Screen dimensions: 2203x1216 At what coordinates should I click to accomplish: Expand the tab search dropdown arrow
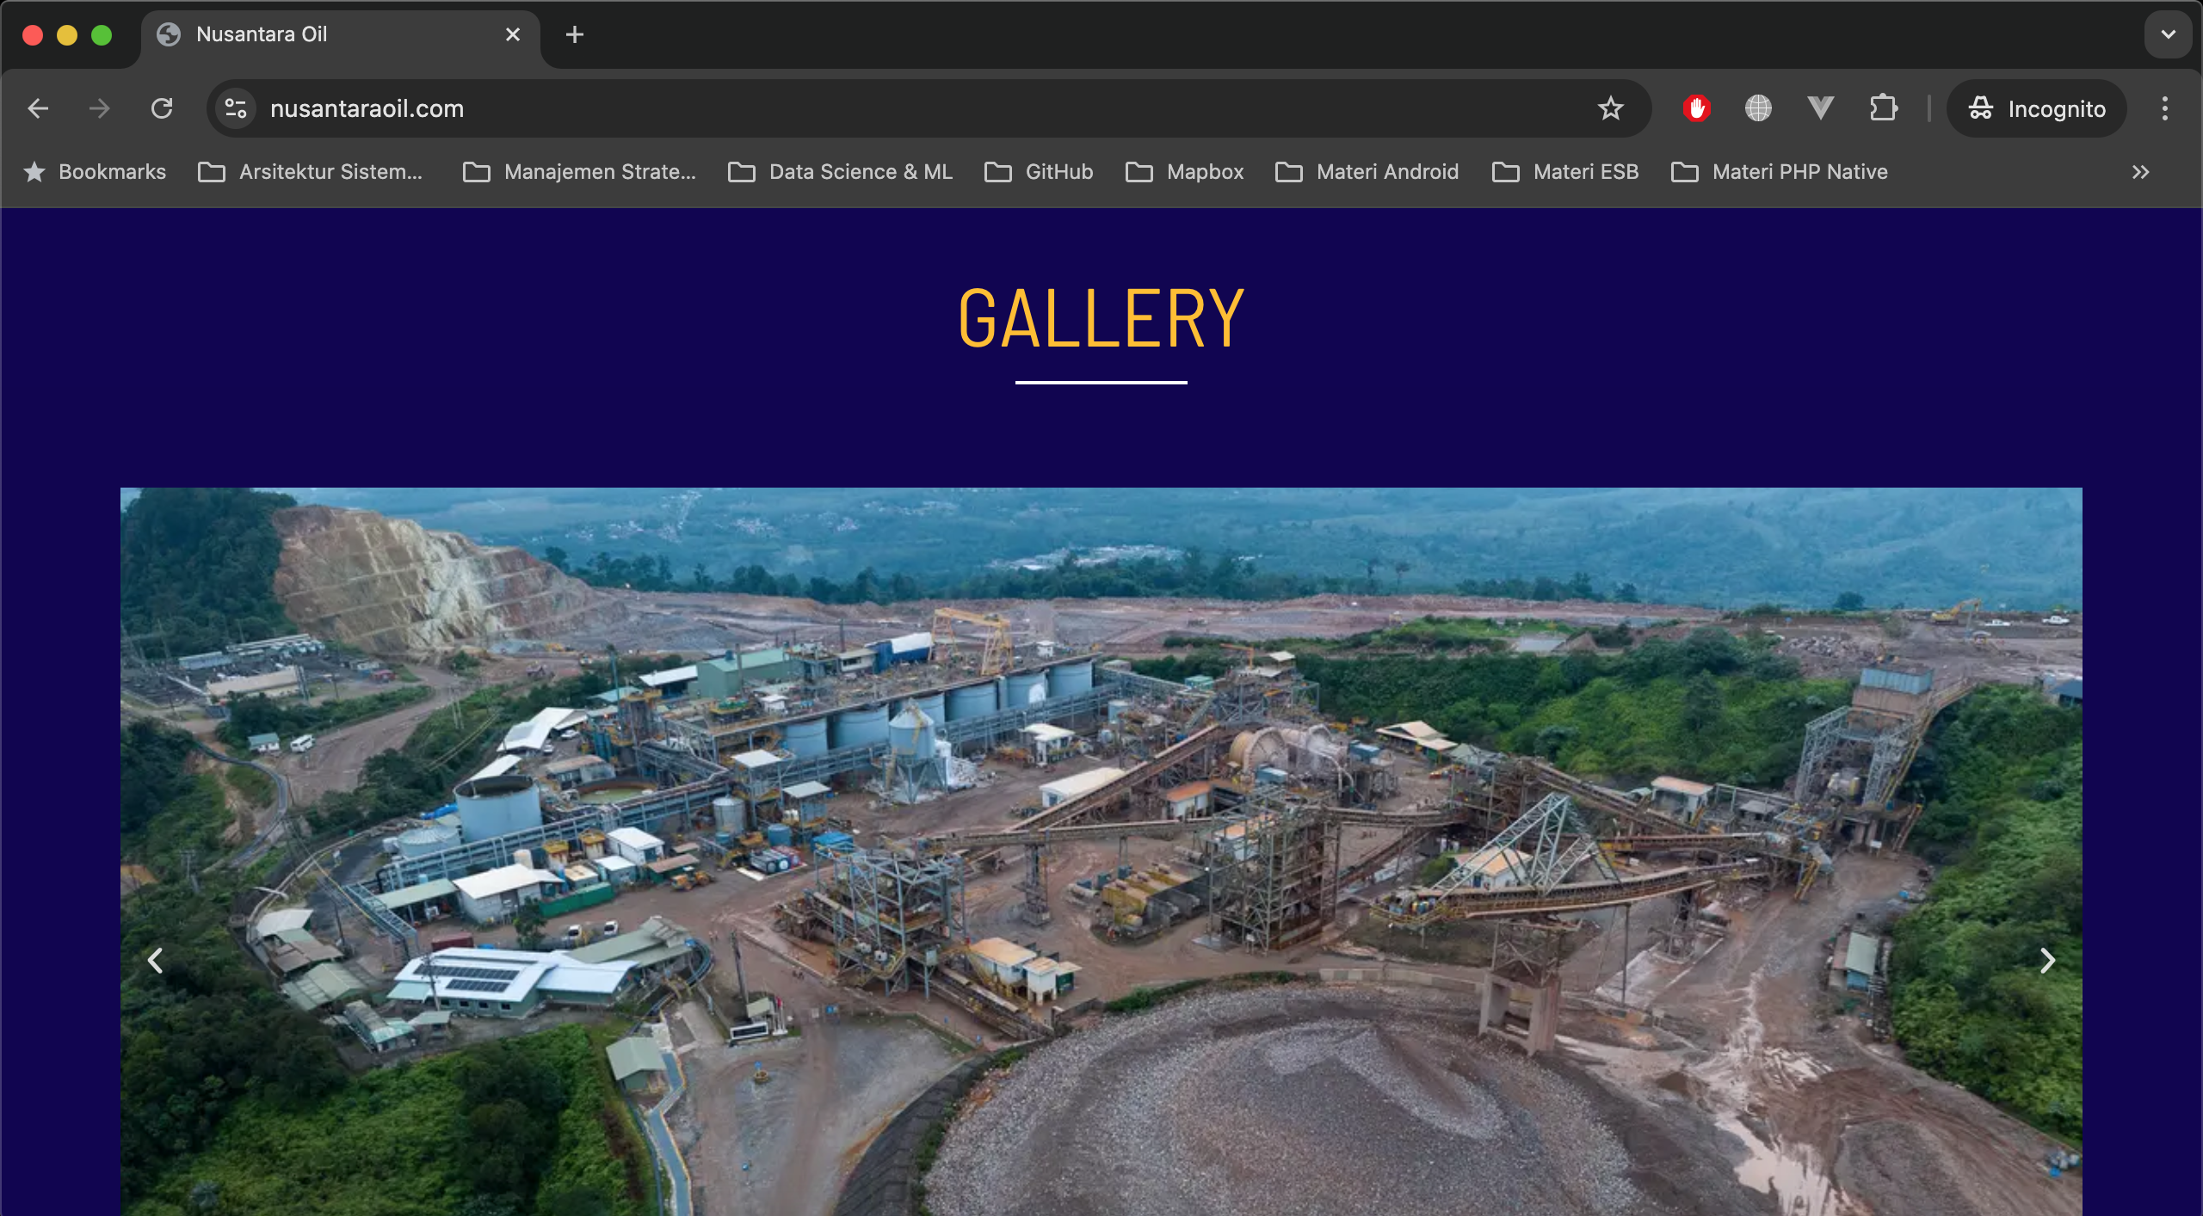[x=2168, y=34]
